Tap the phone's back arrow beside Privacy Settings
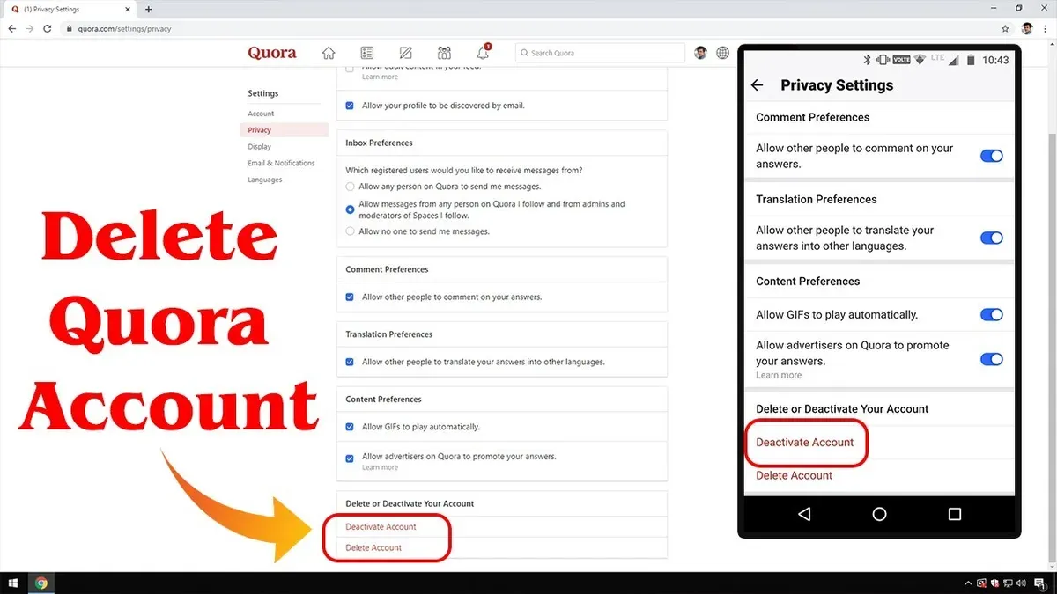1057x594 pixels. coord(757,85)
